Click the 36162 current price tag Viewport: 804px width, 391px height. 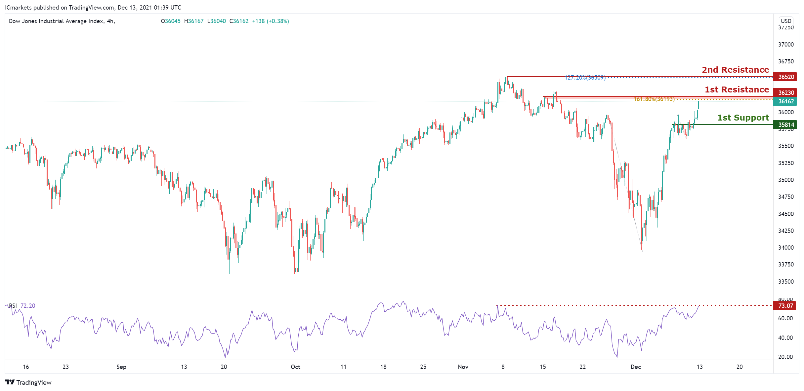[785, 101]
